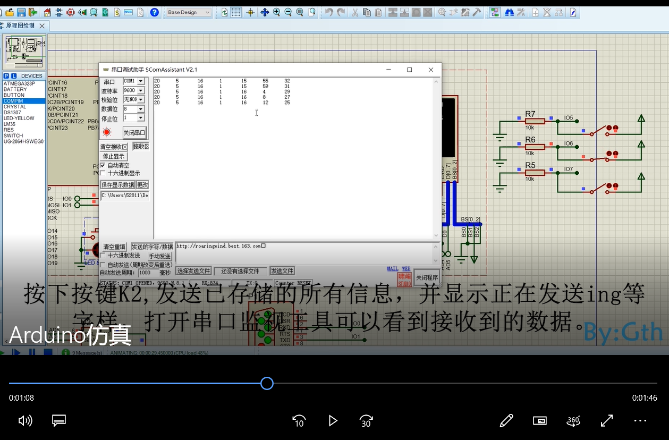Toggle the 自动清空 checkbox
This screenshot has width=669, height=440.
coord(103,166)
